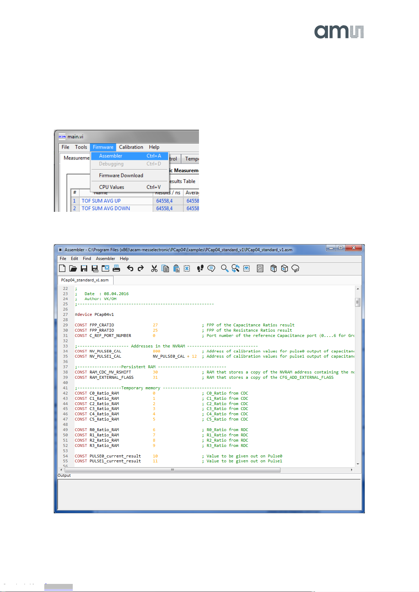The image size is (419, 592).
Task: Click the save floppy disk icon
Action: (x=84, y=269)
